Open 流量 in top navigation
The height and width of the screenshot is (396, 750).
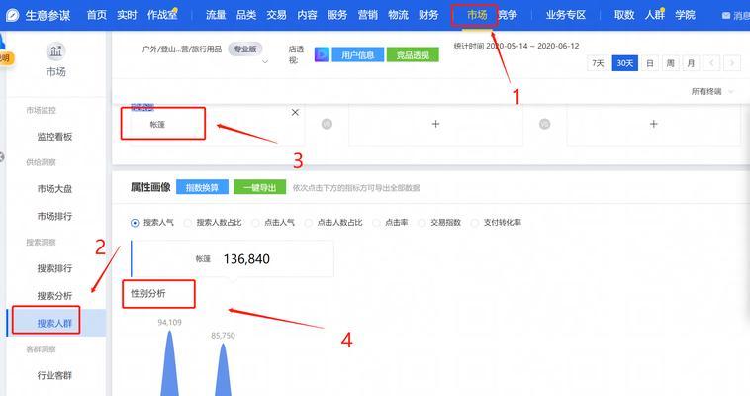[216, 15]
